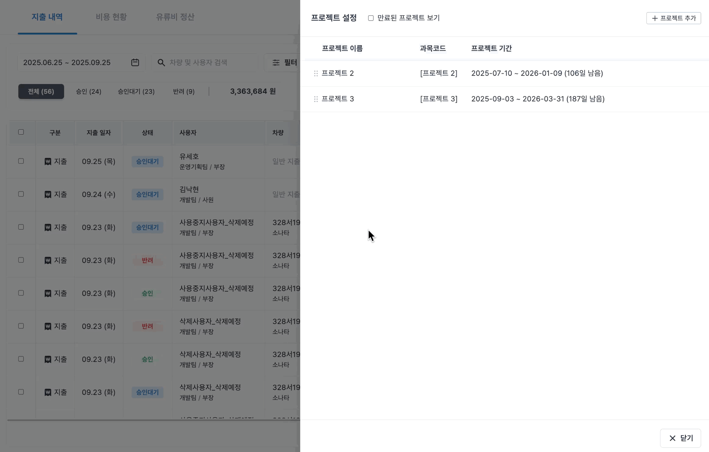Click the horizontal scrollbar below the table
This screenshot has width=709, height=452.
(x=152, y=420)
